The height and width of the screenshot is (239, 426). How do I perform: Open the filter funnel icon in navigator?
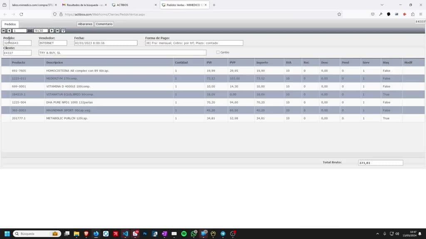63,31
